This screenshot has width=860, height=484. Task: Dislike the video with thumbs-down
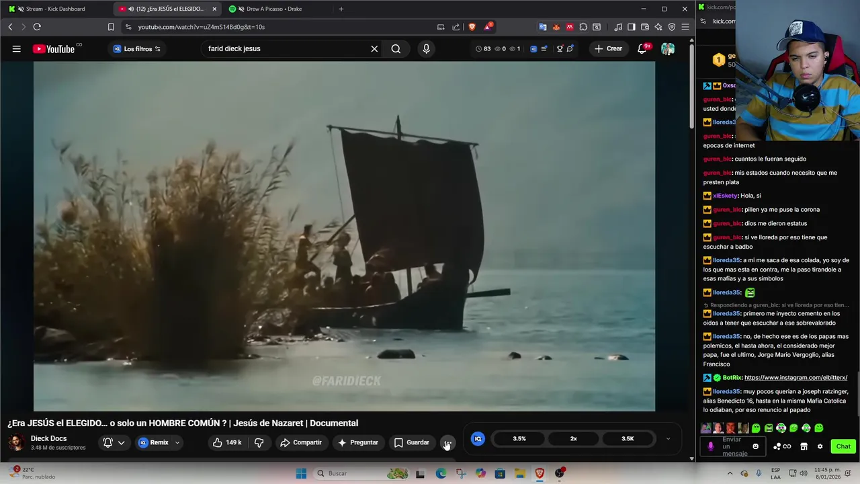[259, 442]
